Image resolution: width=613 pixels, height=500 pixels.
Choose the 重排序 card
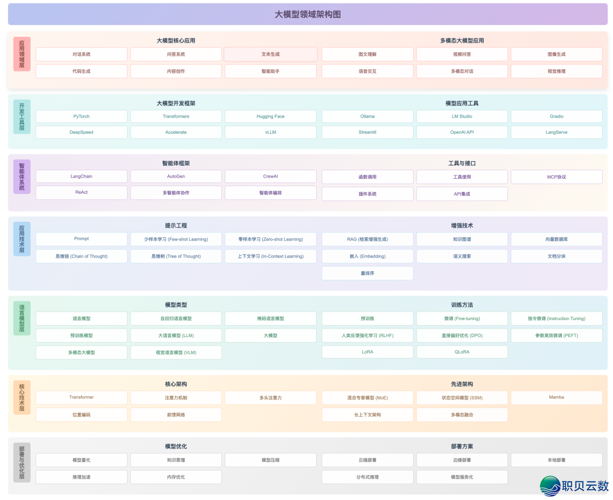click(x=367, y=274)
